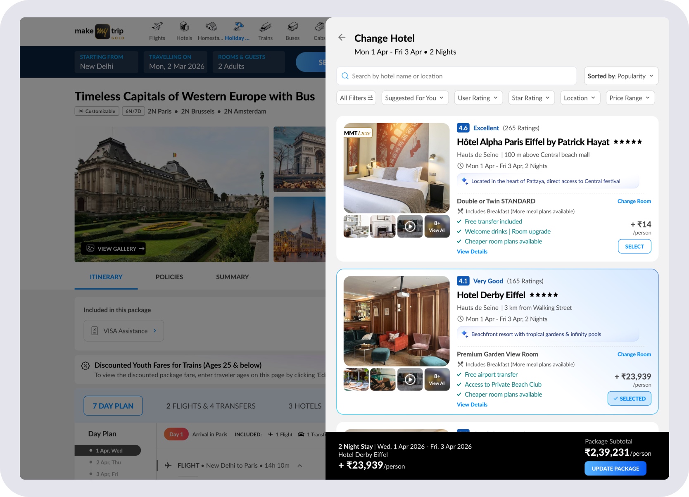Play the Hôtel Alpha Paris Eiffel video thumbnail
The width and height of the screenshot is (689, 497).
[x=410, y=226]
